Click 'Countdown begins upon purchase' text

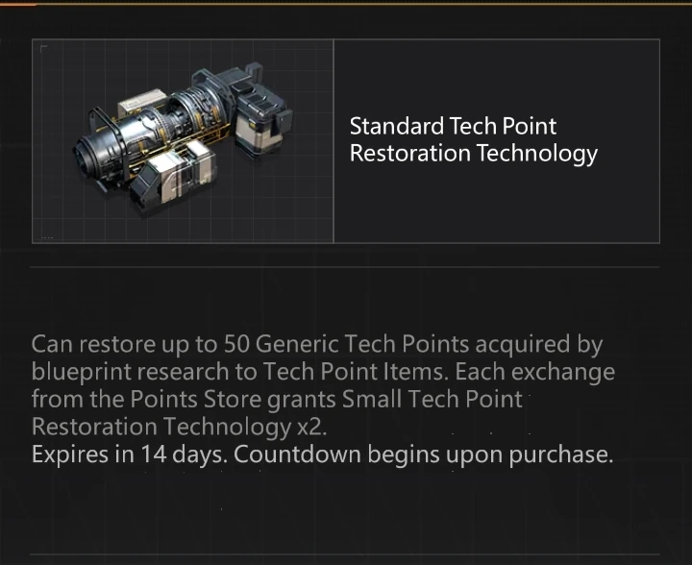(x=423, y=454)
